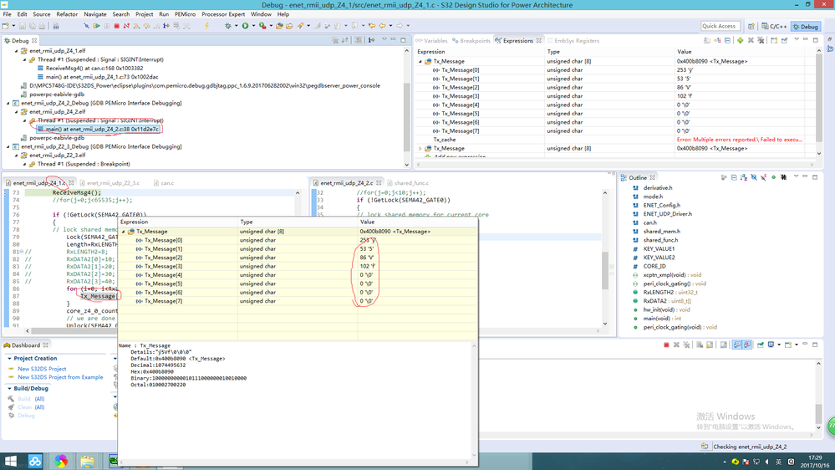This screenshot has height=470, width=835.
Task: Add new expression with the green plus icon
Action: 741,40
